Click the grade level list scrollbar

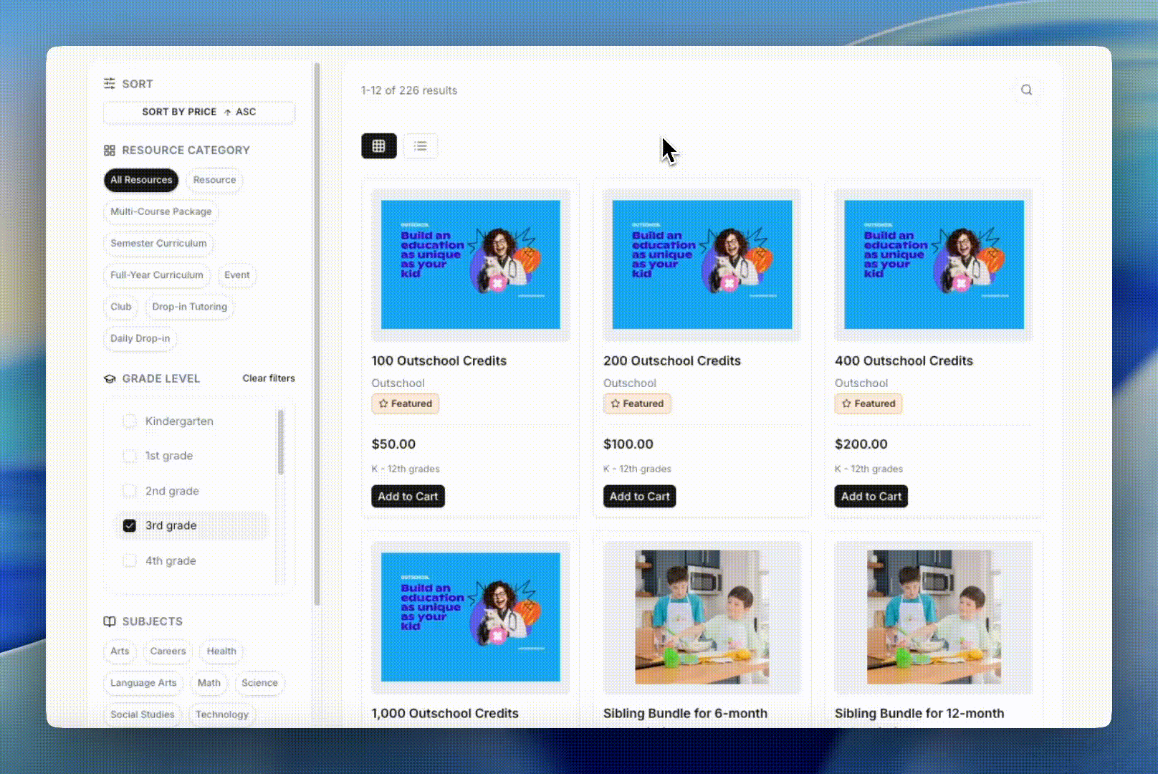tap(280, 441)
